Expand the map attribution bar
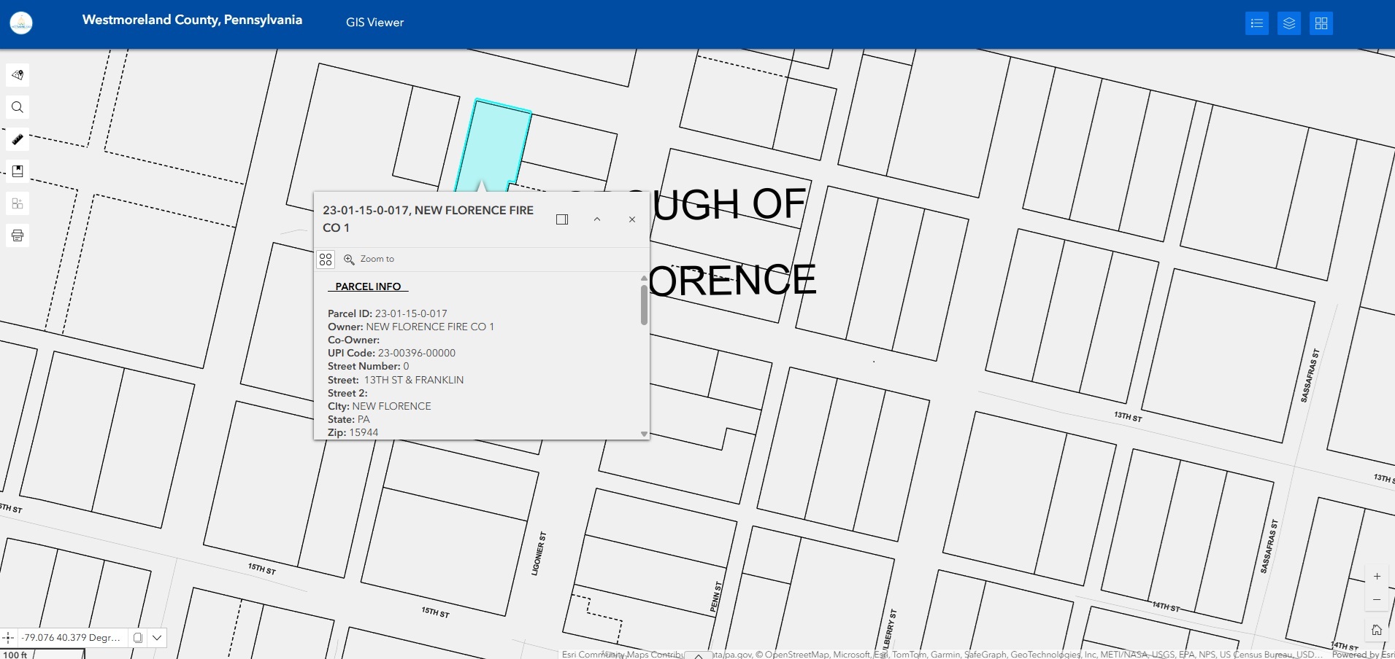The image size is (1395, 659). point(699,655)
